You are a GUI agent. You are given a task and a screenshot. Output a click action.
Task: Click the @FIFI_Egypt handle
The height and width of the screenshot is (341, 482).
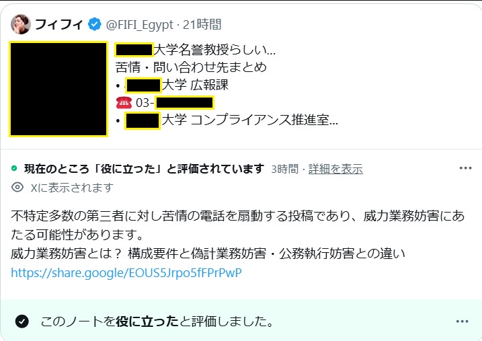coord(140,25)
